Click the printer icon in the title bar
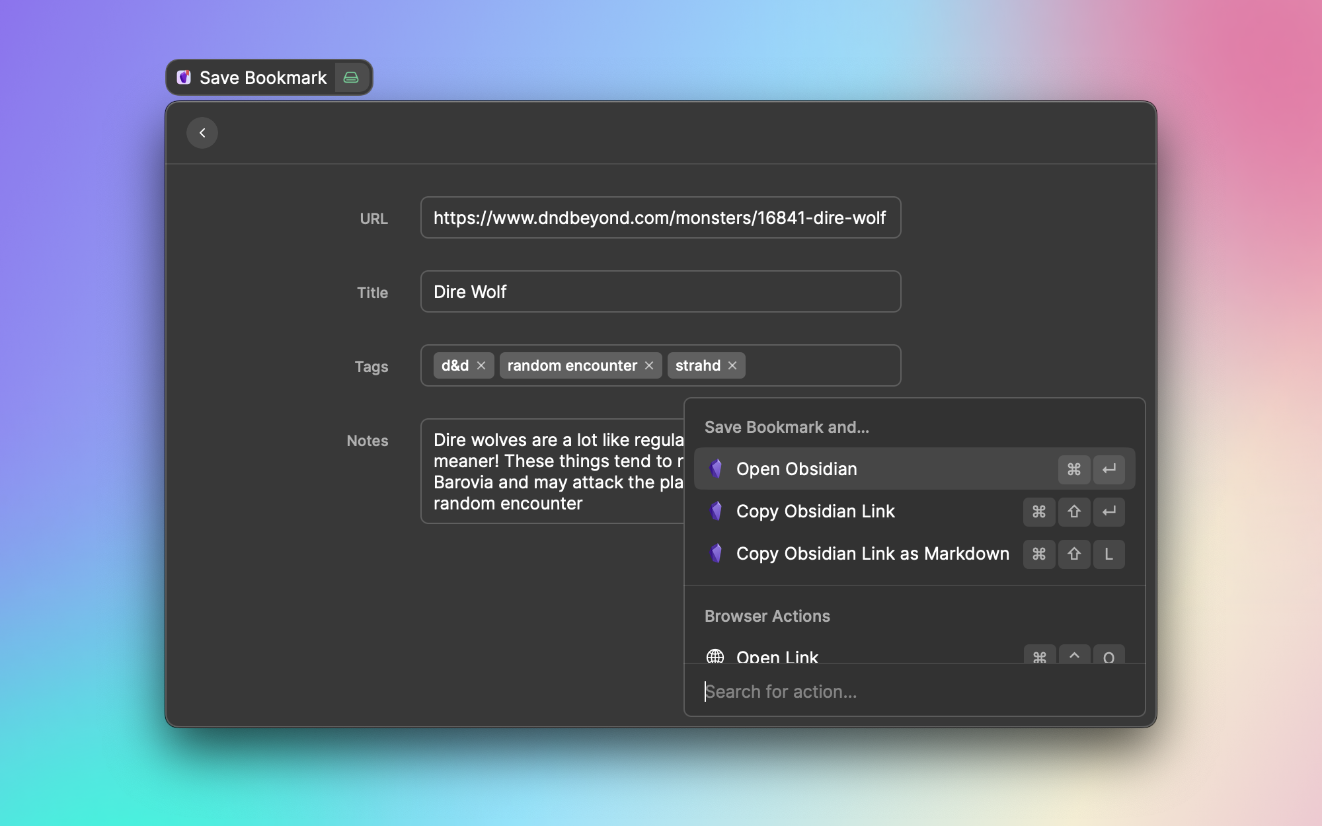The width and height of the screenshot is (1322, 826). point(350,76)
